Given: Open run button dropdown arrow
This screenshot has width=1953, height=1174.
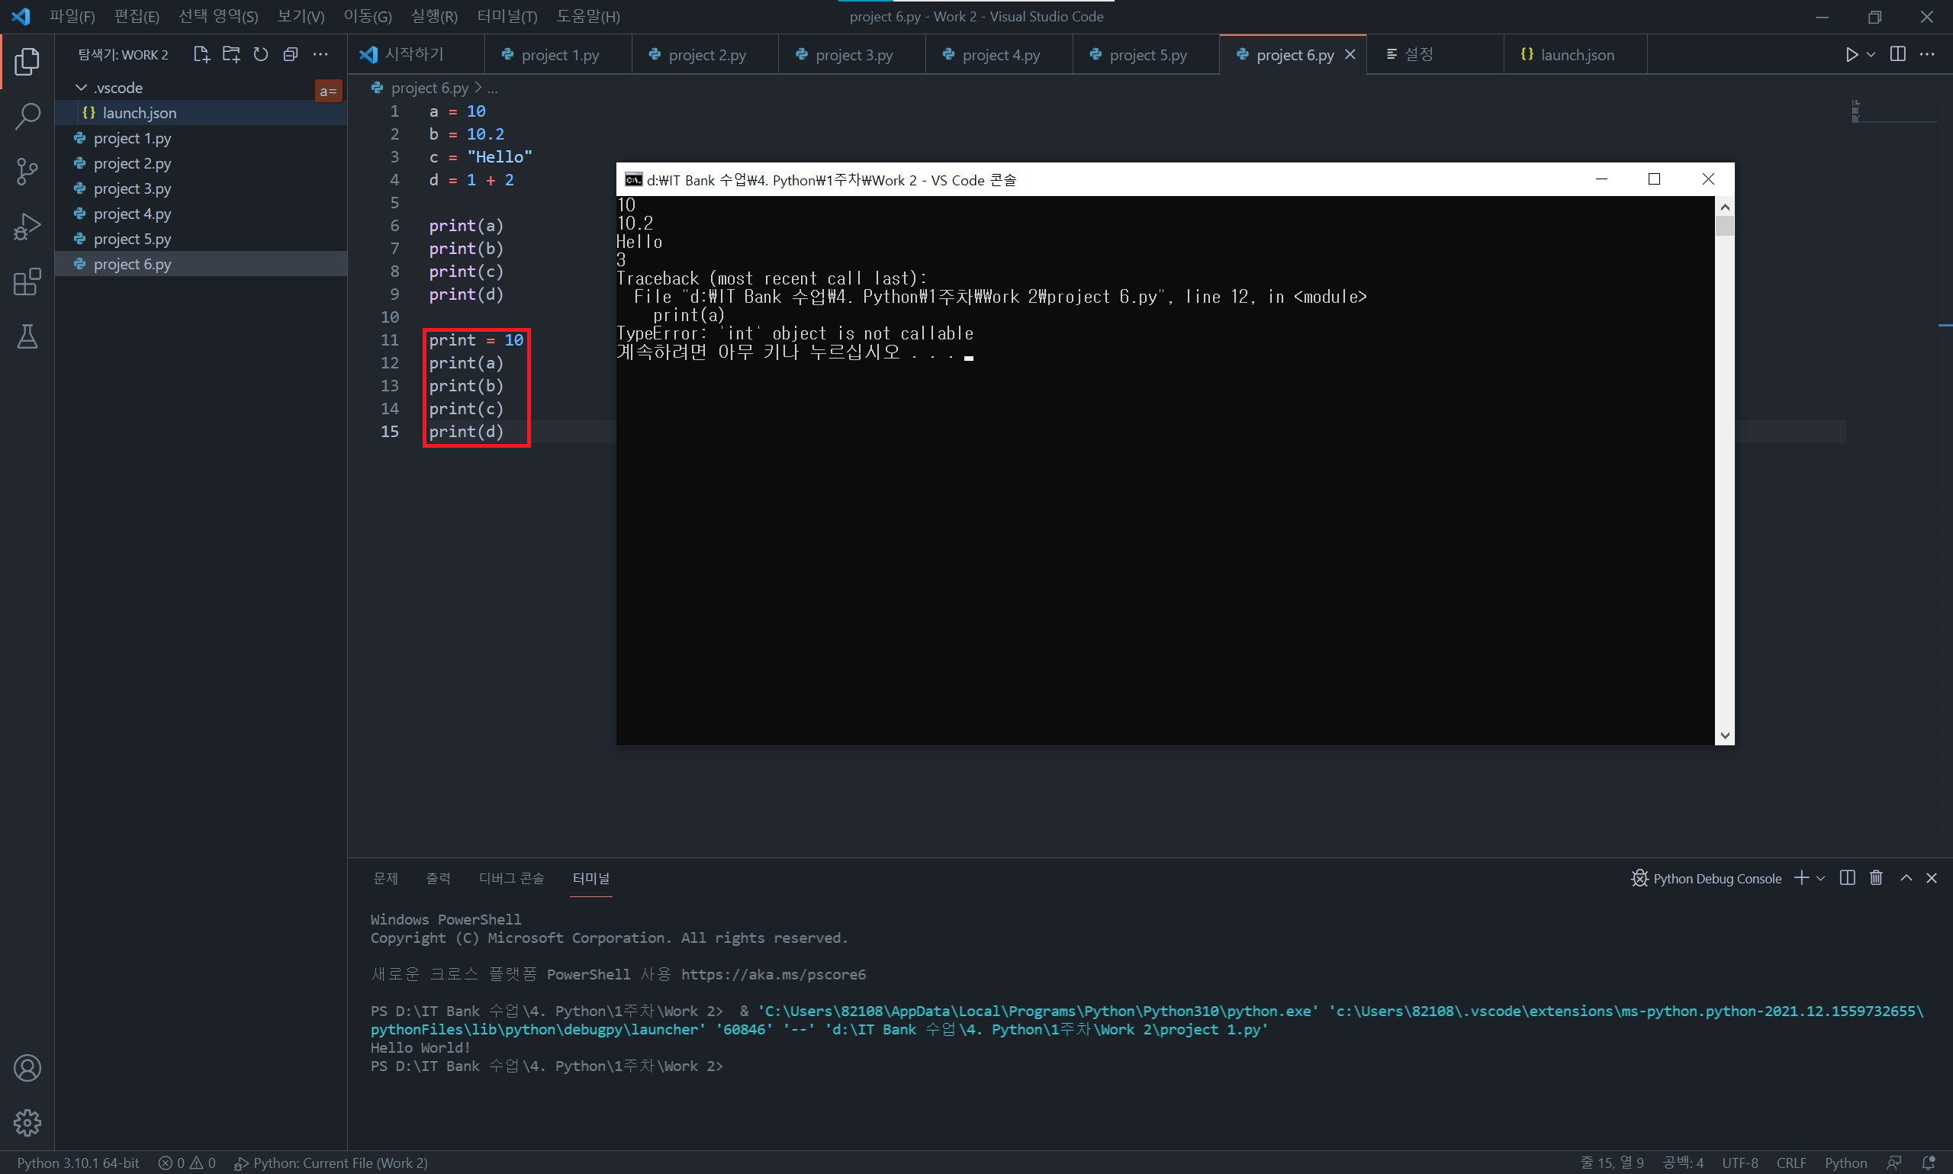Looking at the screenshot, I should [1871, 54].
